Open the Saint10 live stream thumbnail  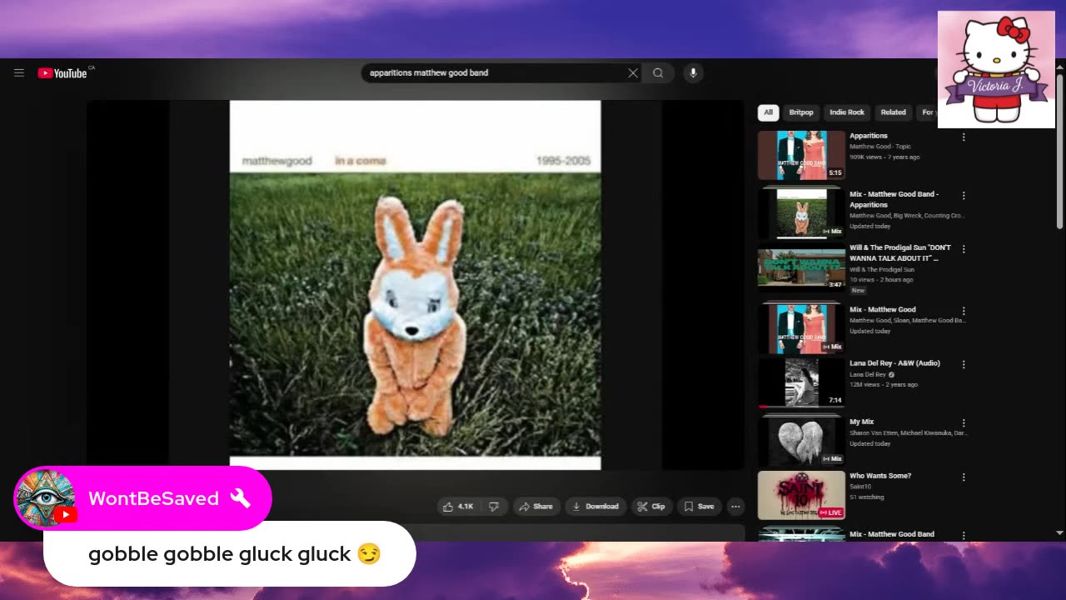[x=801, y=495]
